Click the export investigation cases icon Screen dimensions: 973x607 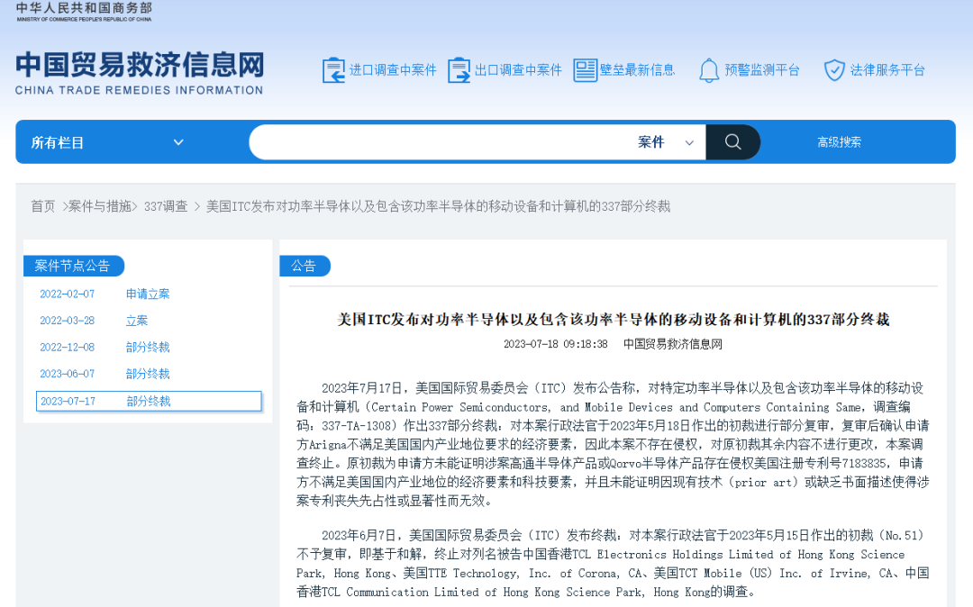pos(459,70)
